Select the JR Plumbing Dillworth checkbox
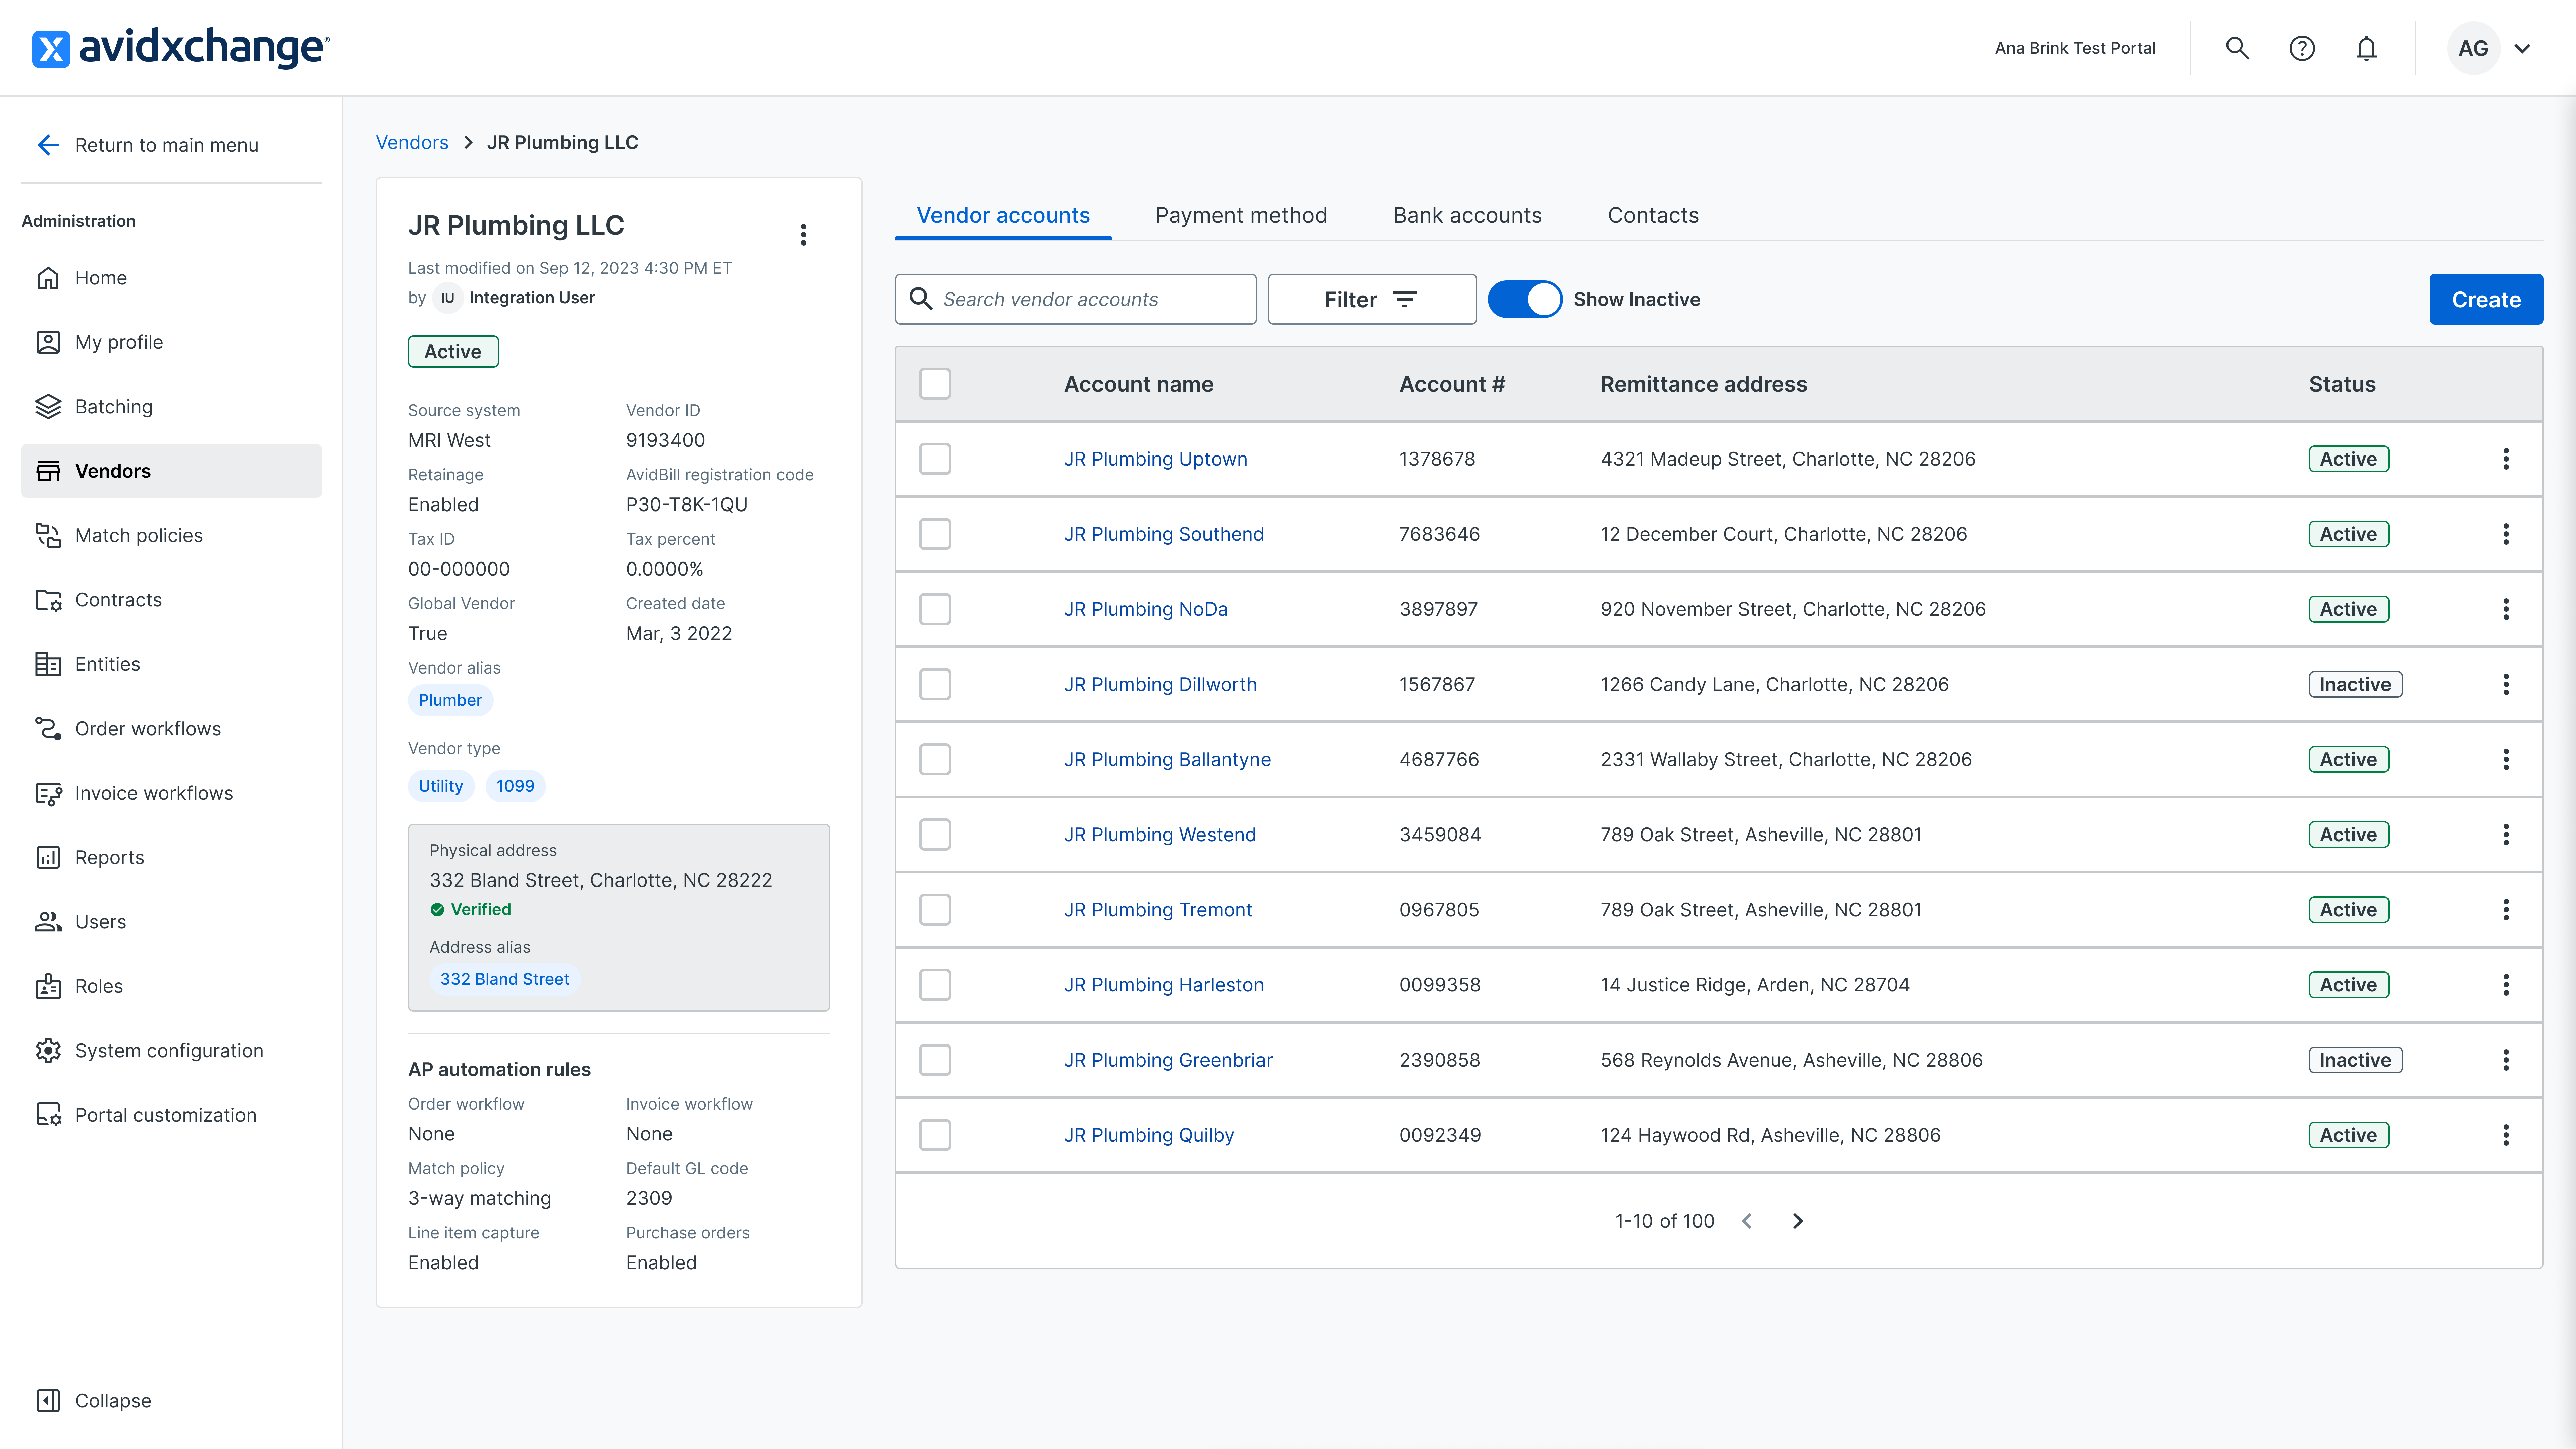Viewport: 2576px width, 1449px height. click(935, 684)
